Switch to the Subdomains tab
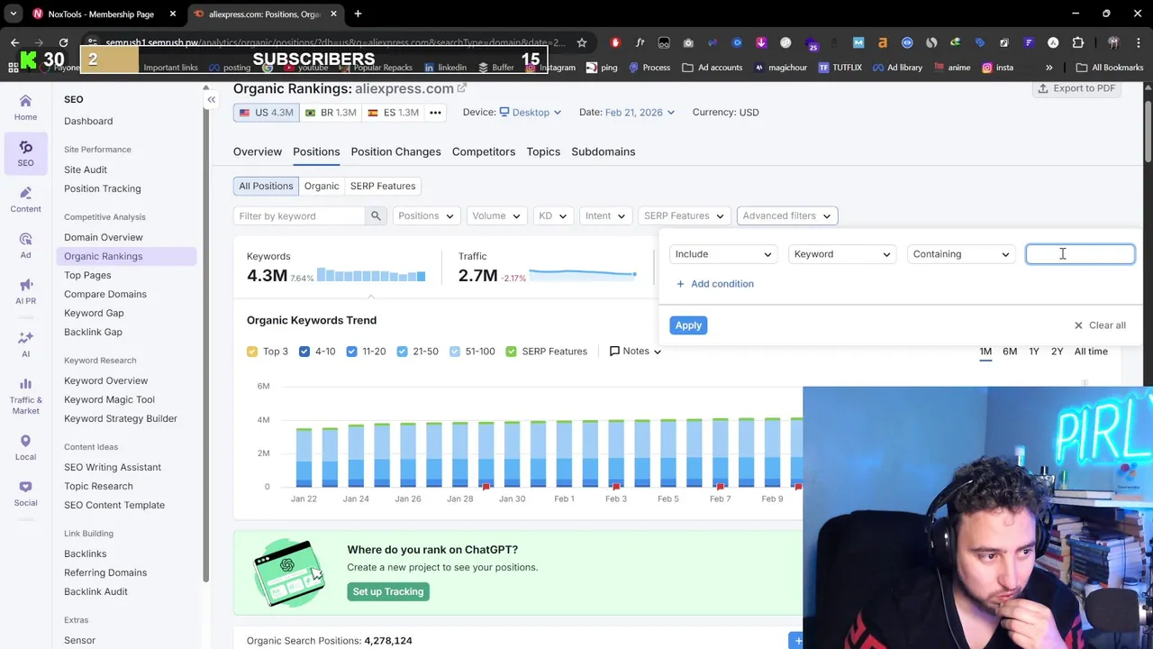The width and height of the screenshot is (1153, 649). pyautogui.click(x=604, y=151)
